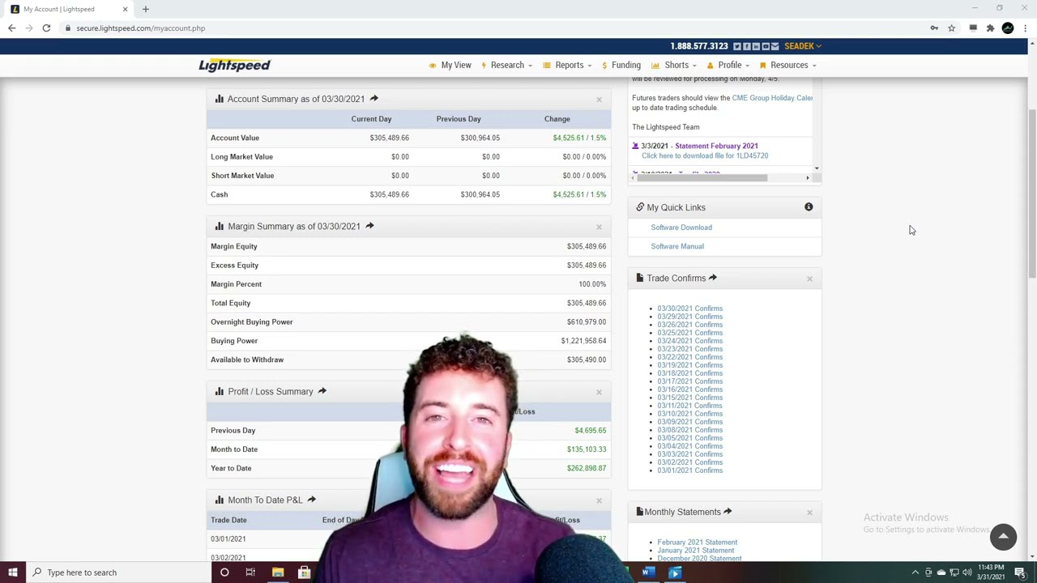The image size is (1037, 583).
Task: Open Lightspeed Twitter icon in top bar
Action: coord(736,46)
